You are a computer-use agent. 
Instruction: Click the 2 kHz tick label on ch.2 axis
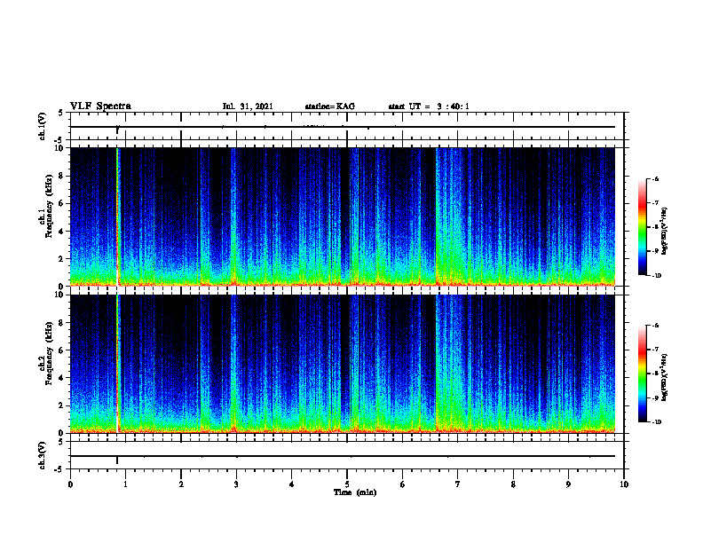click(62, 405)
